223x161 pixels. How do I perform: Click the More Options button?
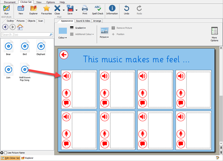(214, 34)
